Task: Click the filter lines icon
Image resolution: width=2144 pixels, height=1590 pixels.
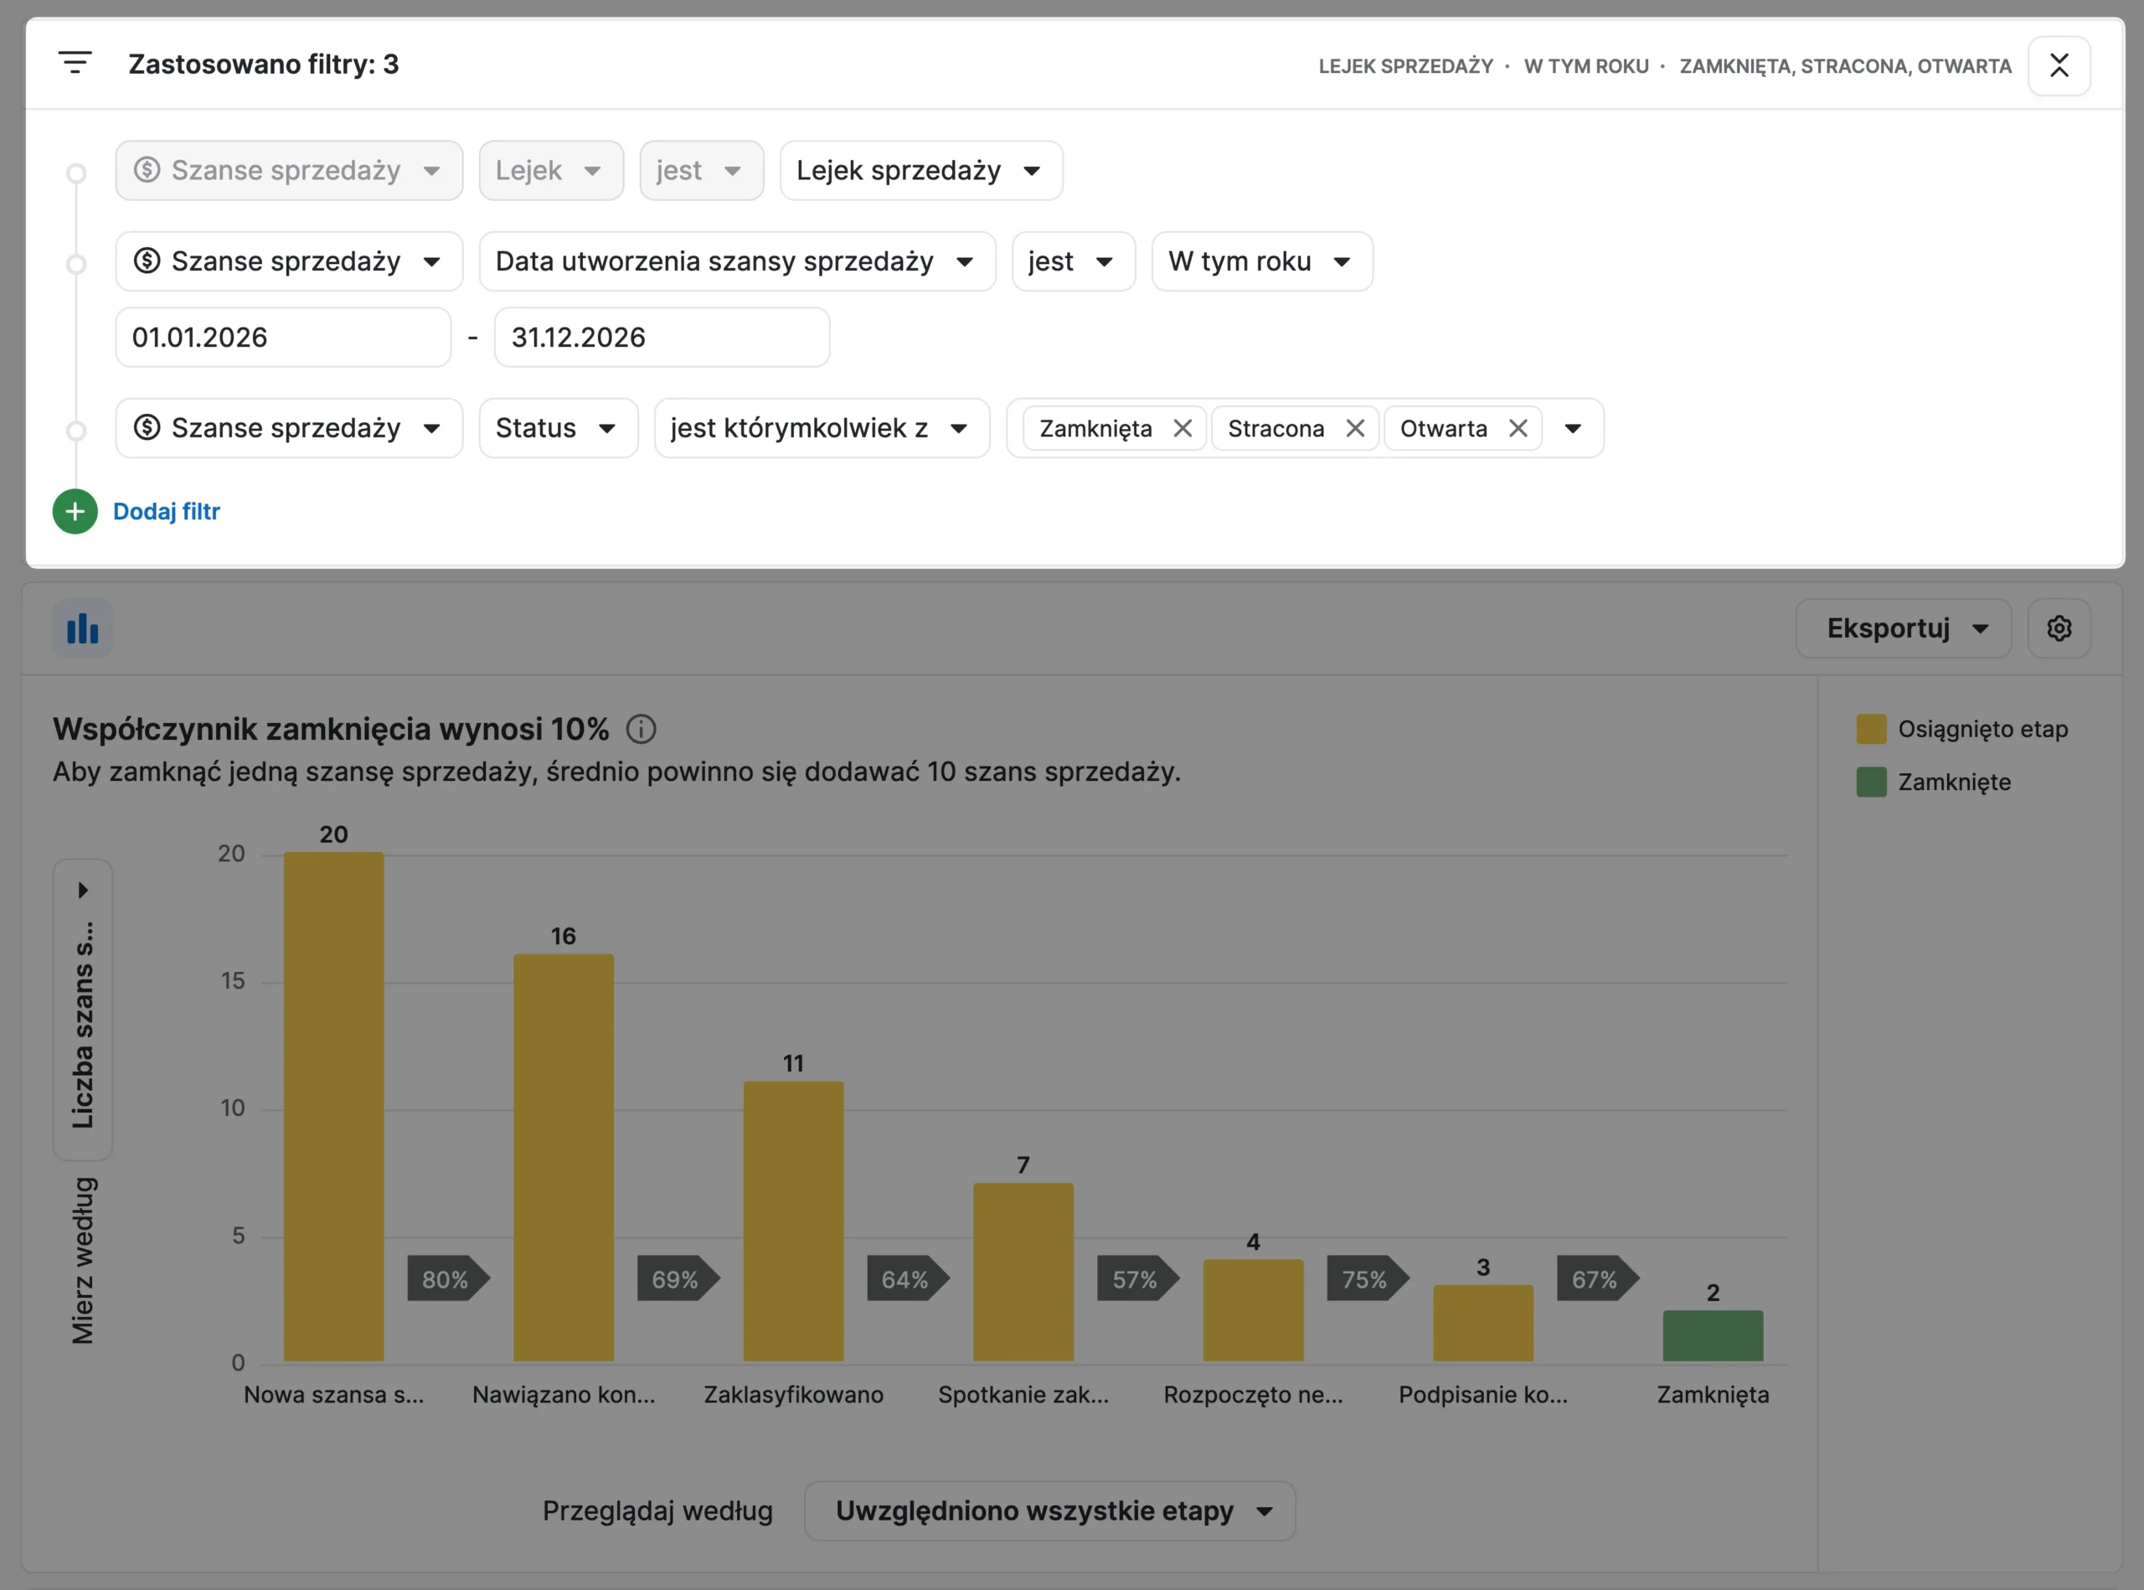Action: pyautogui.click(x=75, y=64)
